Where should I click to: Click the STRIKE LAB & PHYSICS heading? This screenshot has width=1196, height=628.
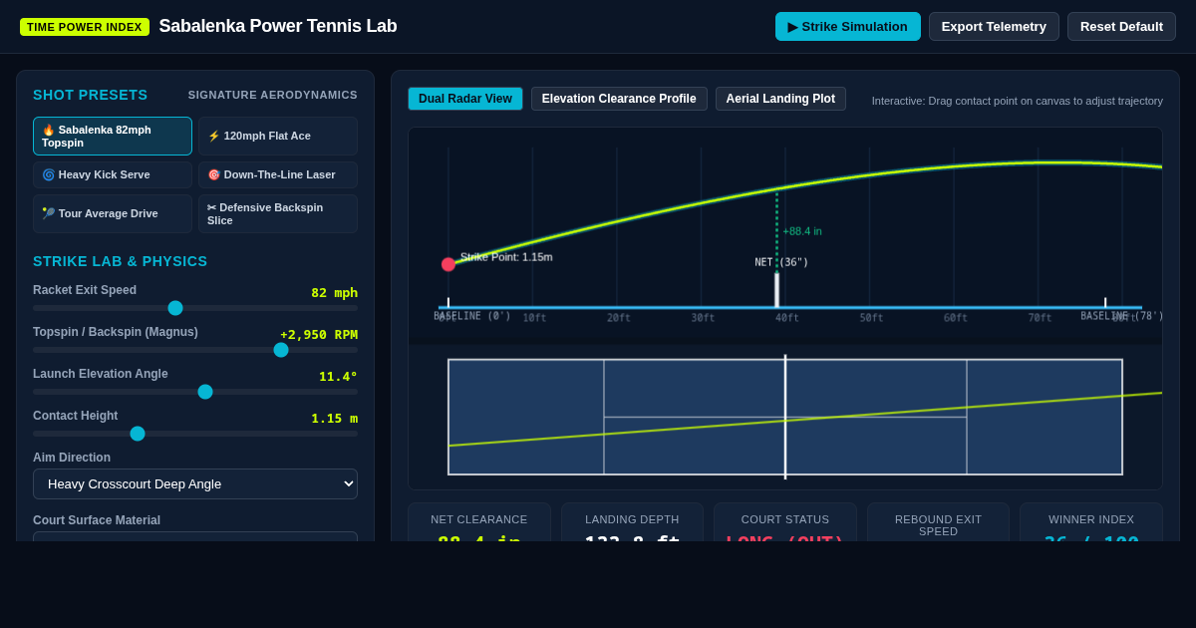pyautogui.click(x=121, y=261)
